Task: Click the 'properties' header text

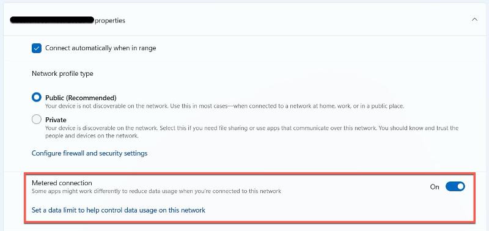Action: click(110, 21)
